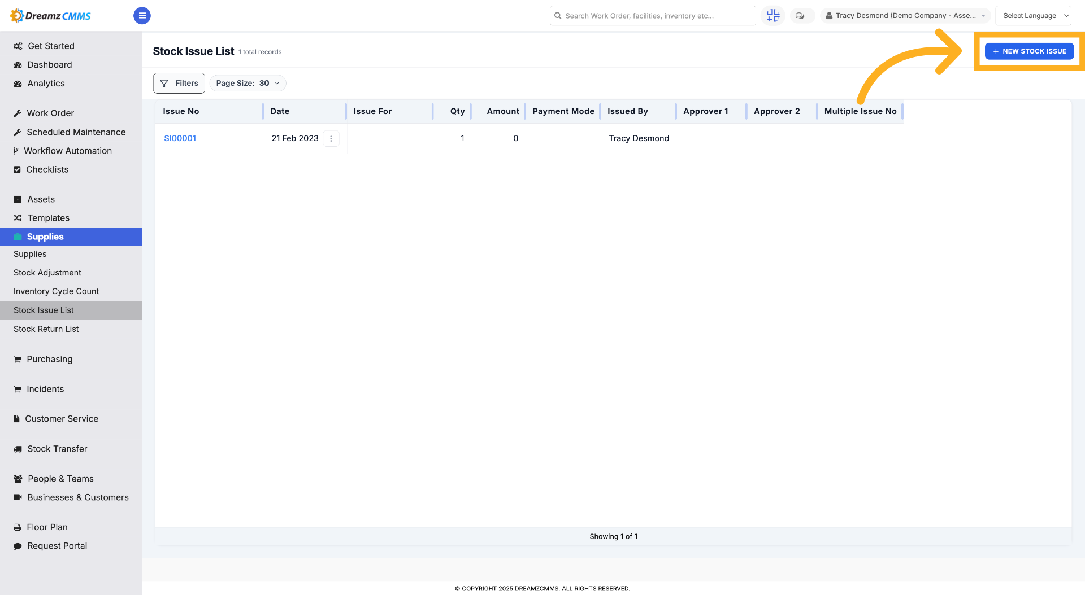Click the Analytics icon in sidebar
The image size is (1085, 595).
[18, 84]
